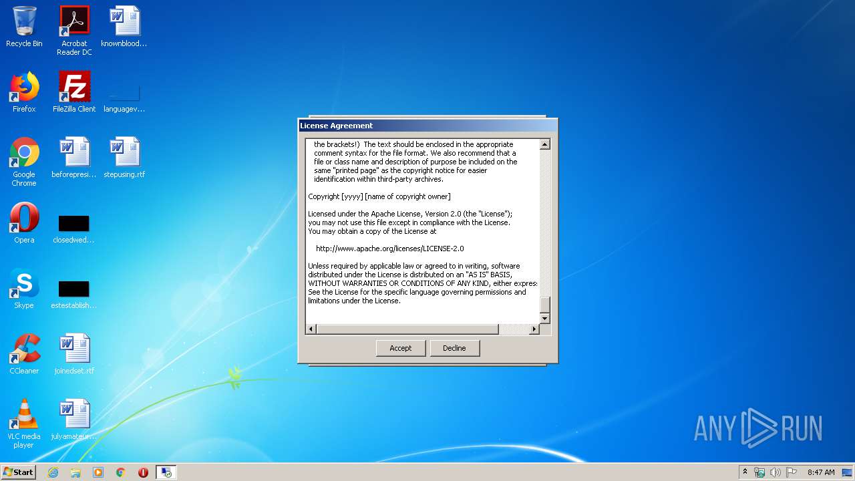
Task: Open FileZilla Client shortcut
Action: click(x=74, y=93)
